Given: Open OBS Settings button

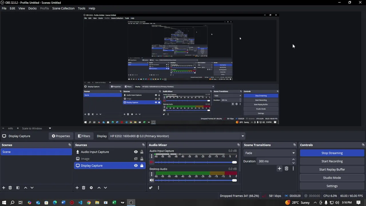Looking at the screenshot, I should click(332, 186).
